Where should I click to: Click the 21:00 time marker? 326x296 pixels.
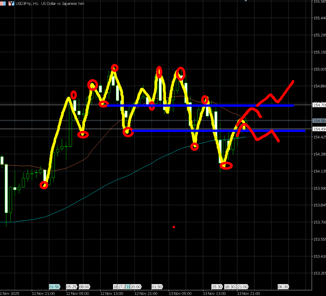243,287
